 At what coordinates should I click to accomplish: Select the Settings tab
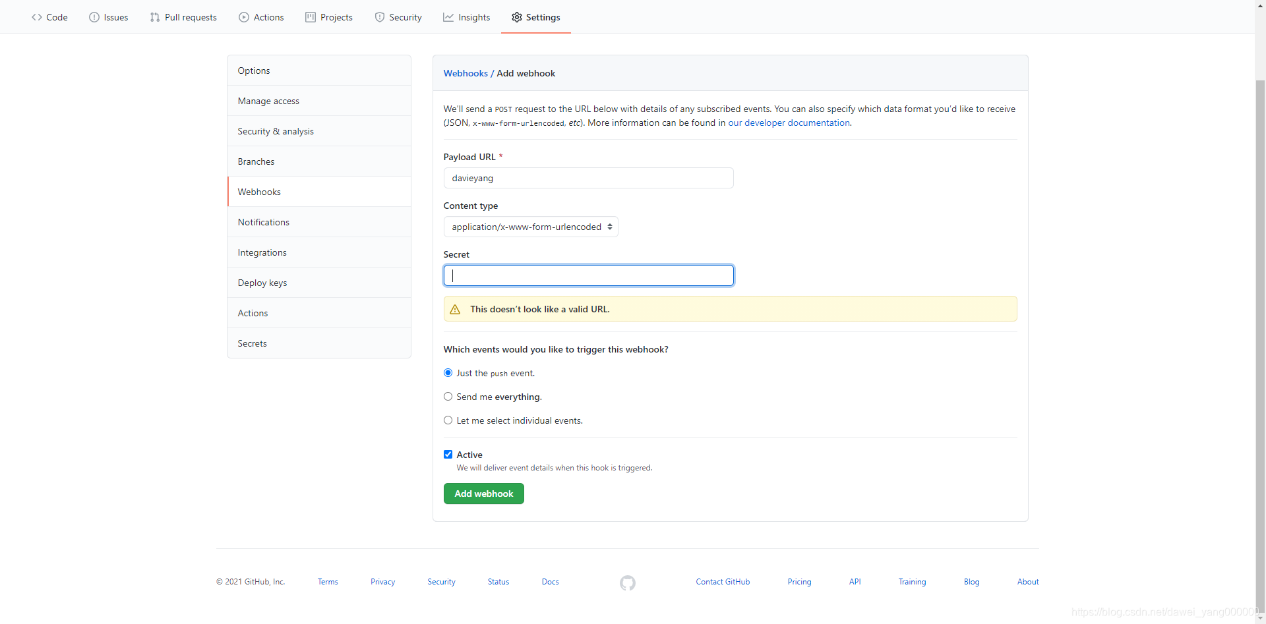pos(536,17)
